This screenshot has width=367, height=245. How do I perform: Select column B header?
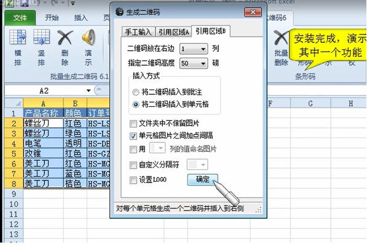tap(75, 103)
